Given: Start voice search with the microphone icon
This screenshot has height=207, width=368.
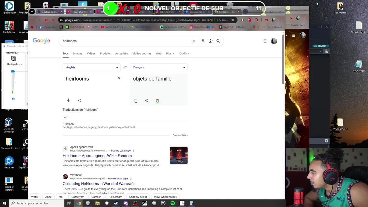Looking at the screenshot, I should (203, 41).
